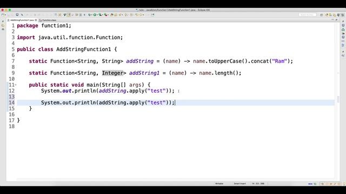This screenshot has width=346, height=194.
Task: Click the class name AddStringFunction1 on line 5
Action: pos(84,49)
